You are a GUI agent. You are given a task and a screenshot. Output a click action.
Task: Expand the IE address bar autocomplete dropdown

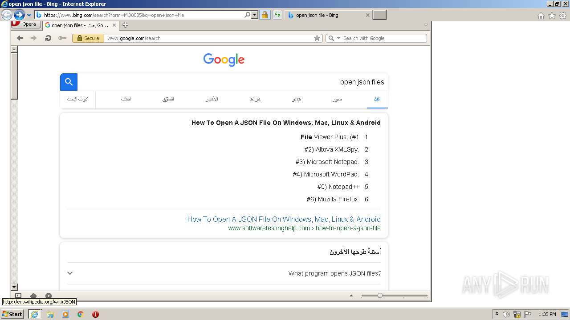pyautogui.click(x=255, y=15)
